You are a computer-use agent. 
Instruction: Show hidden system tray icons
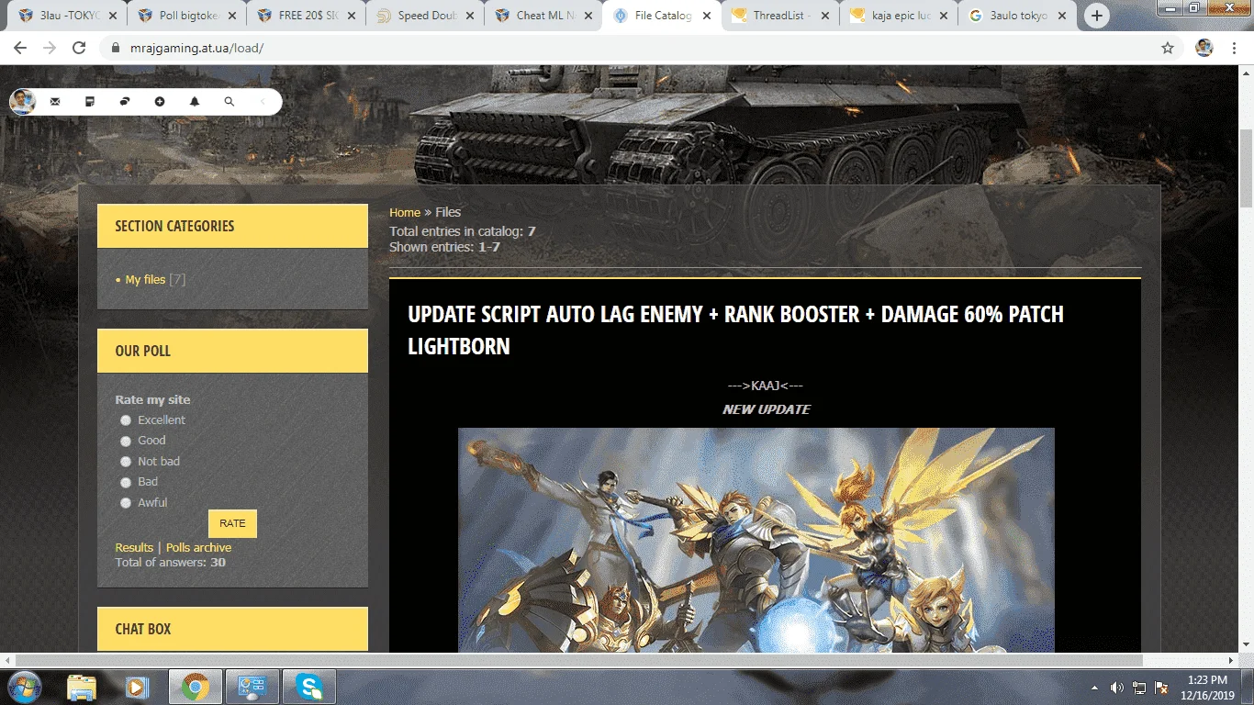point(1094,687)
